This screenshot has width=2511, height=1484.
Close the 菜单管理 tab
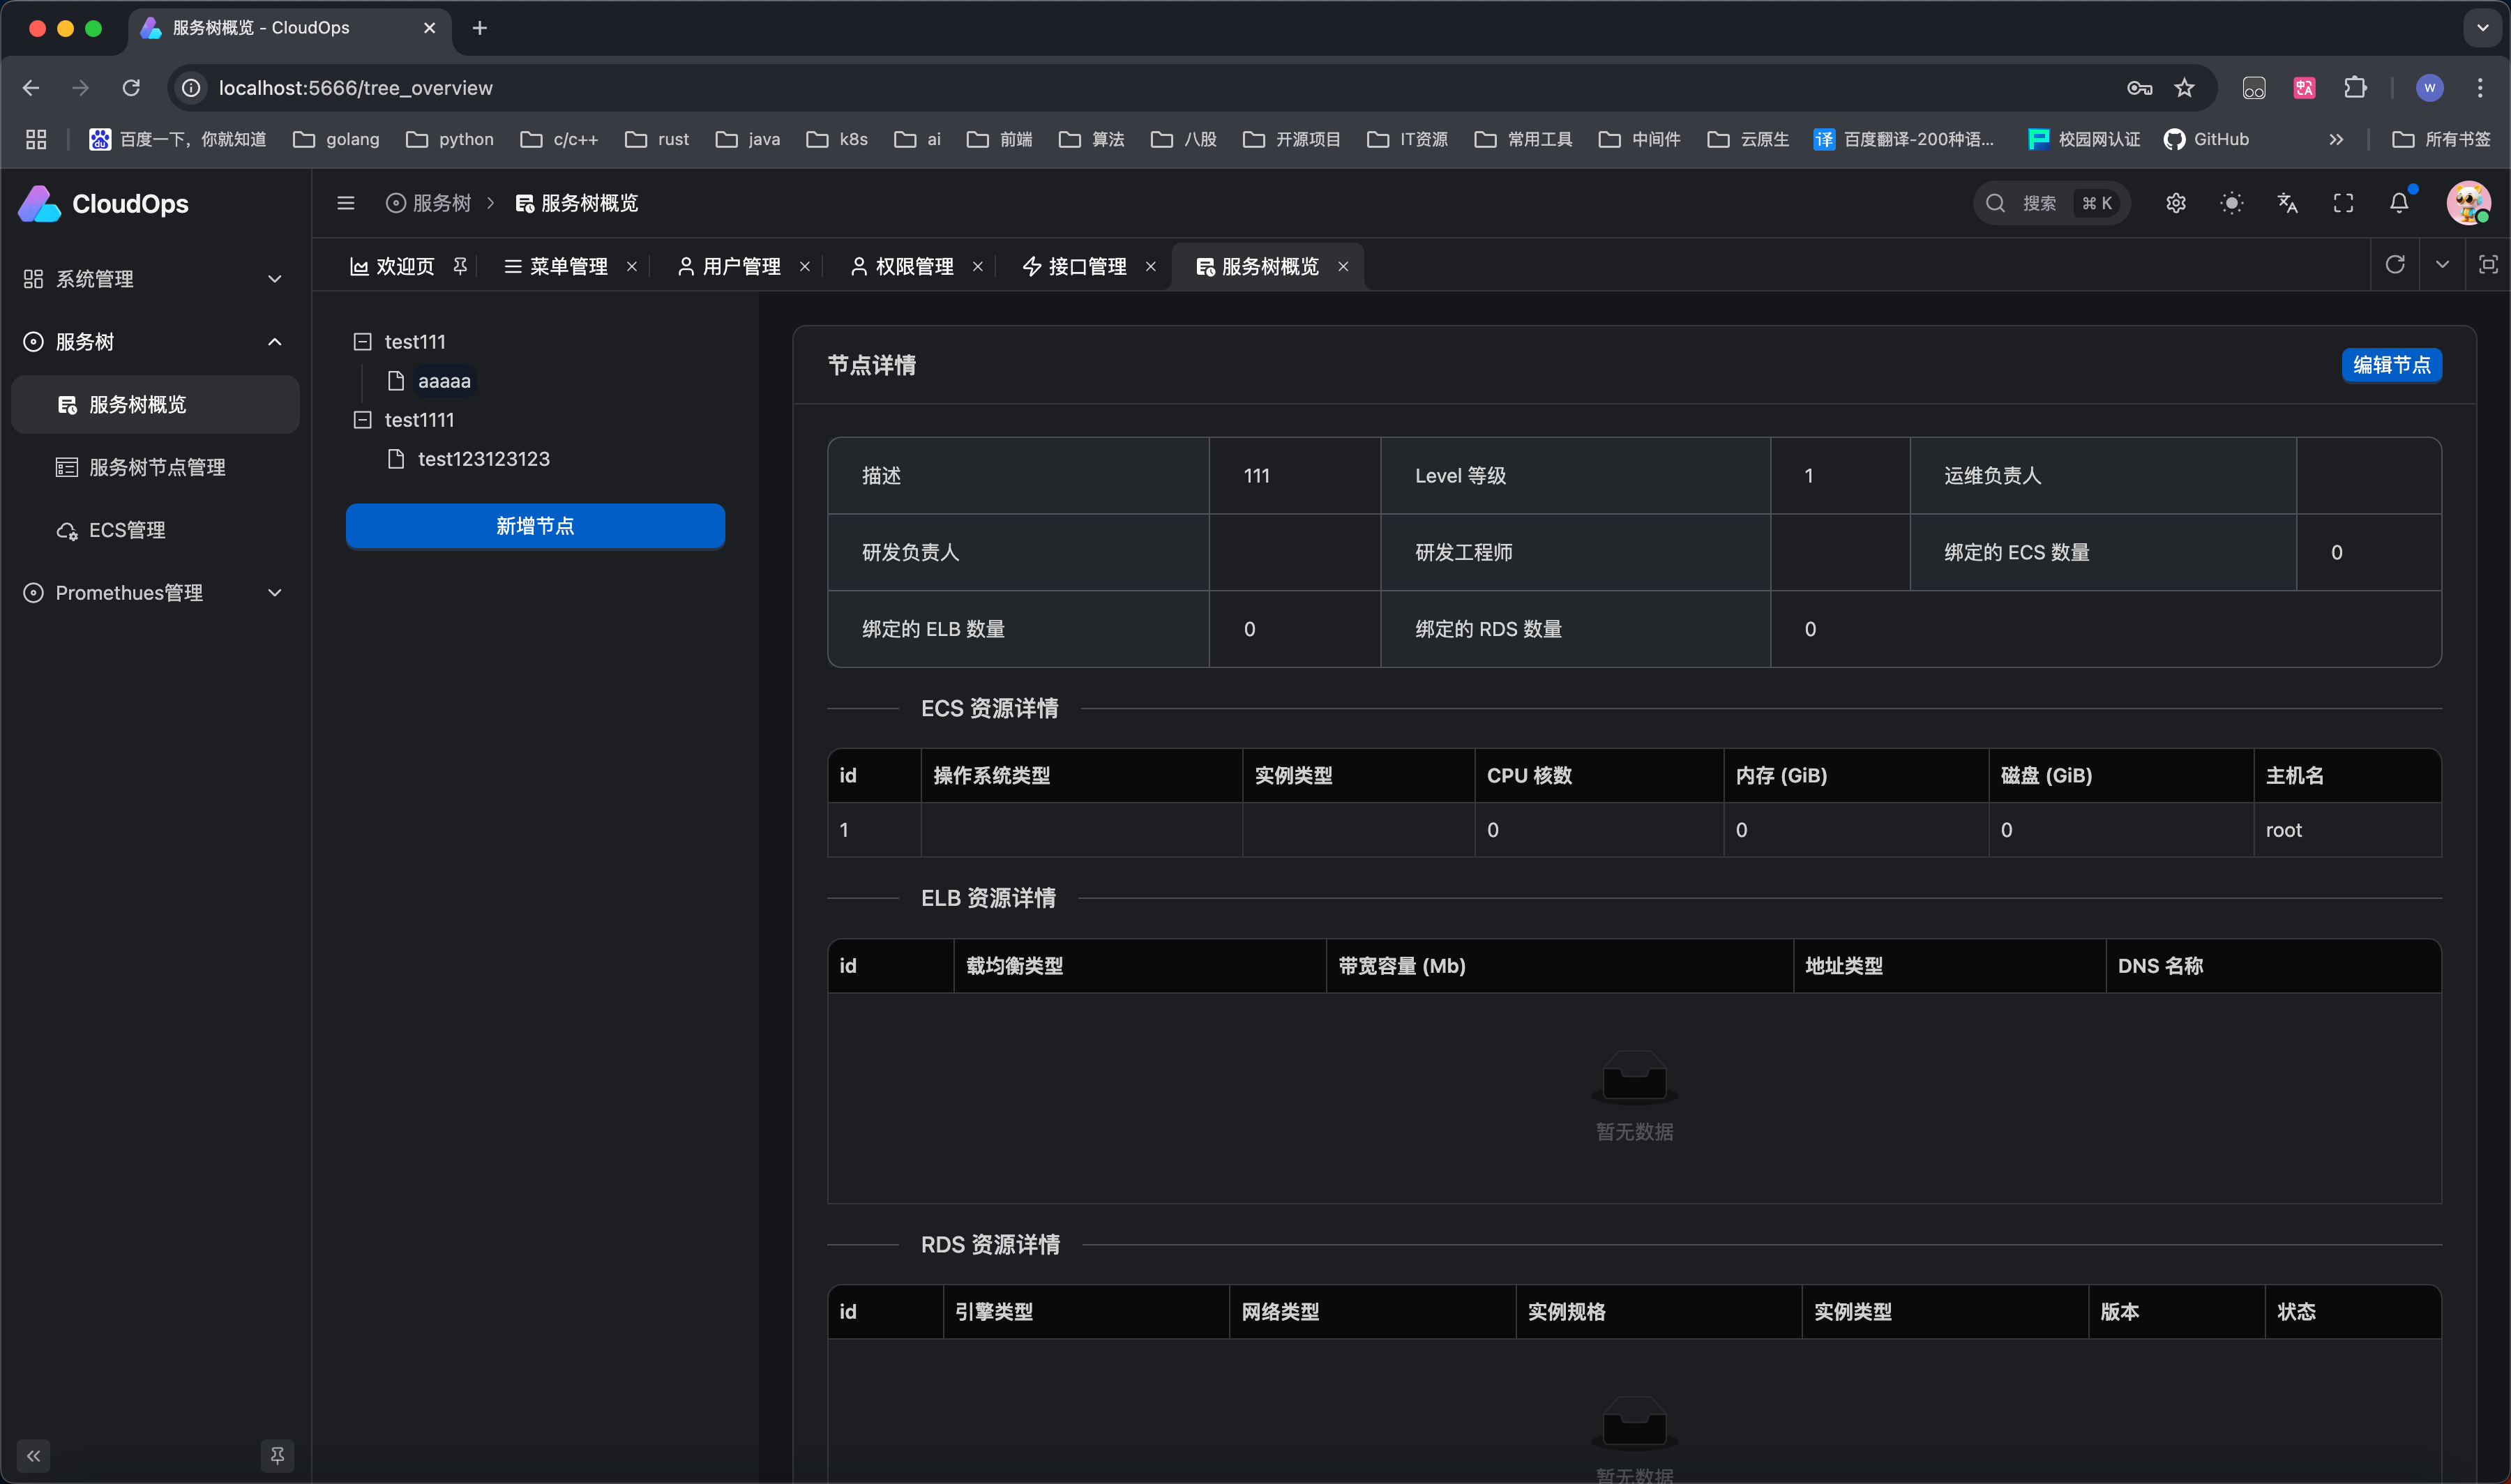[x=632, y=266]
